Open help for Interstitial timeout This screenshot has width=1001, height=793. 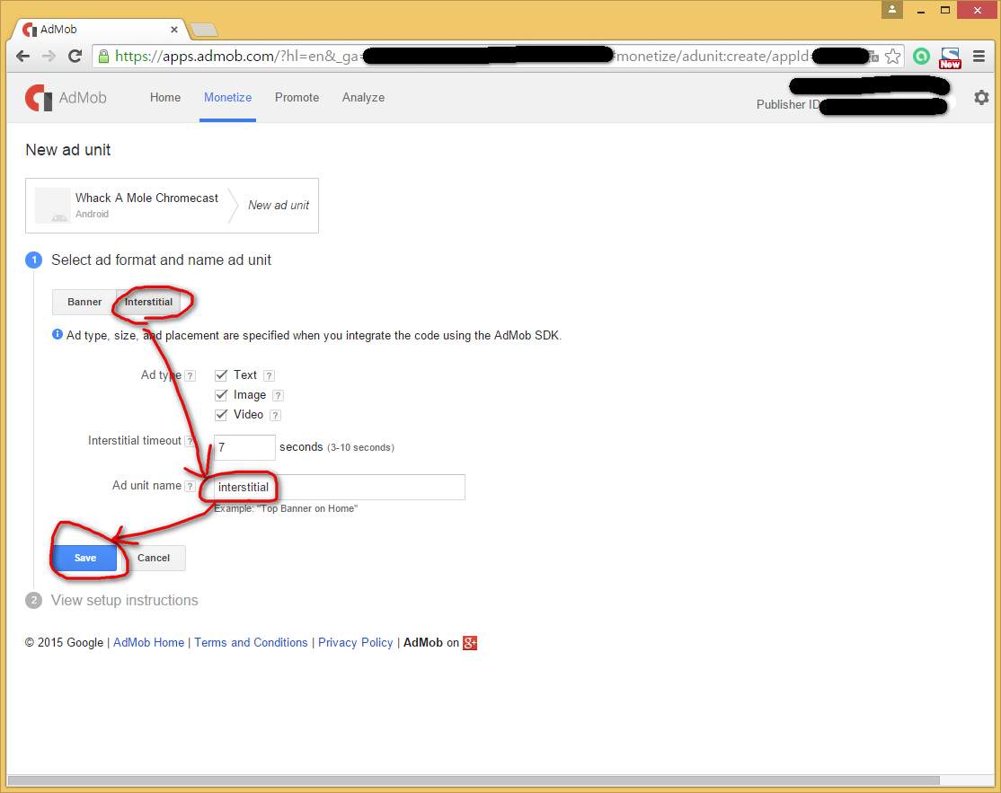(190, 441)
